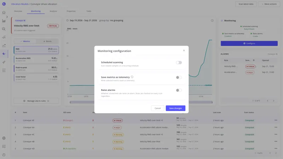Select Conveyor 4A table row name
The height and width of the screenshot is (159, 283).
tap(29, 128)
